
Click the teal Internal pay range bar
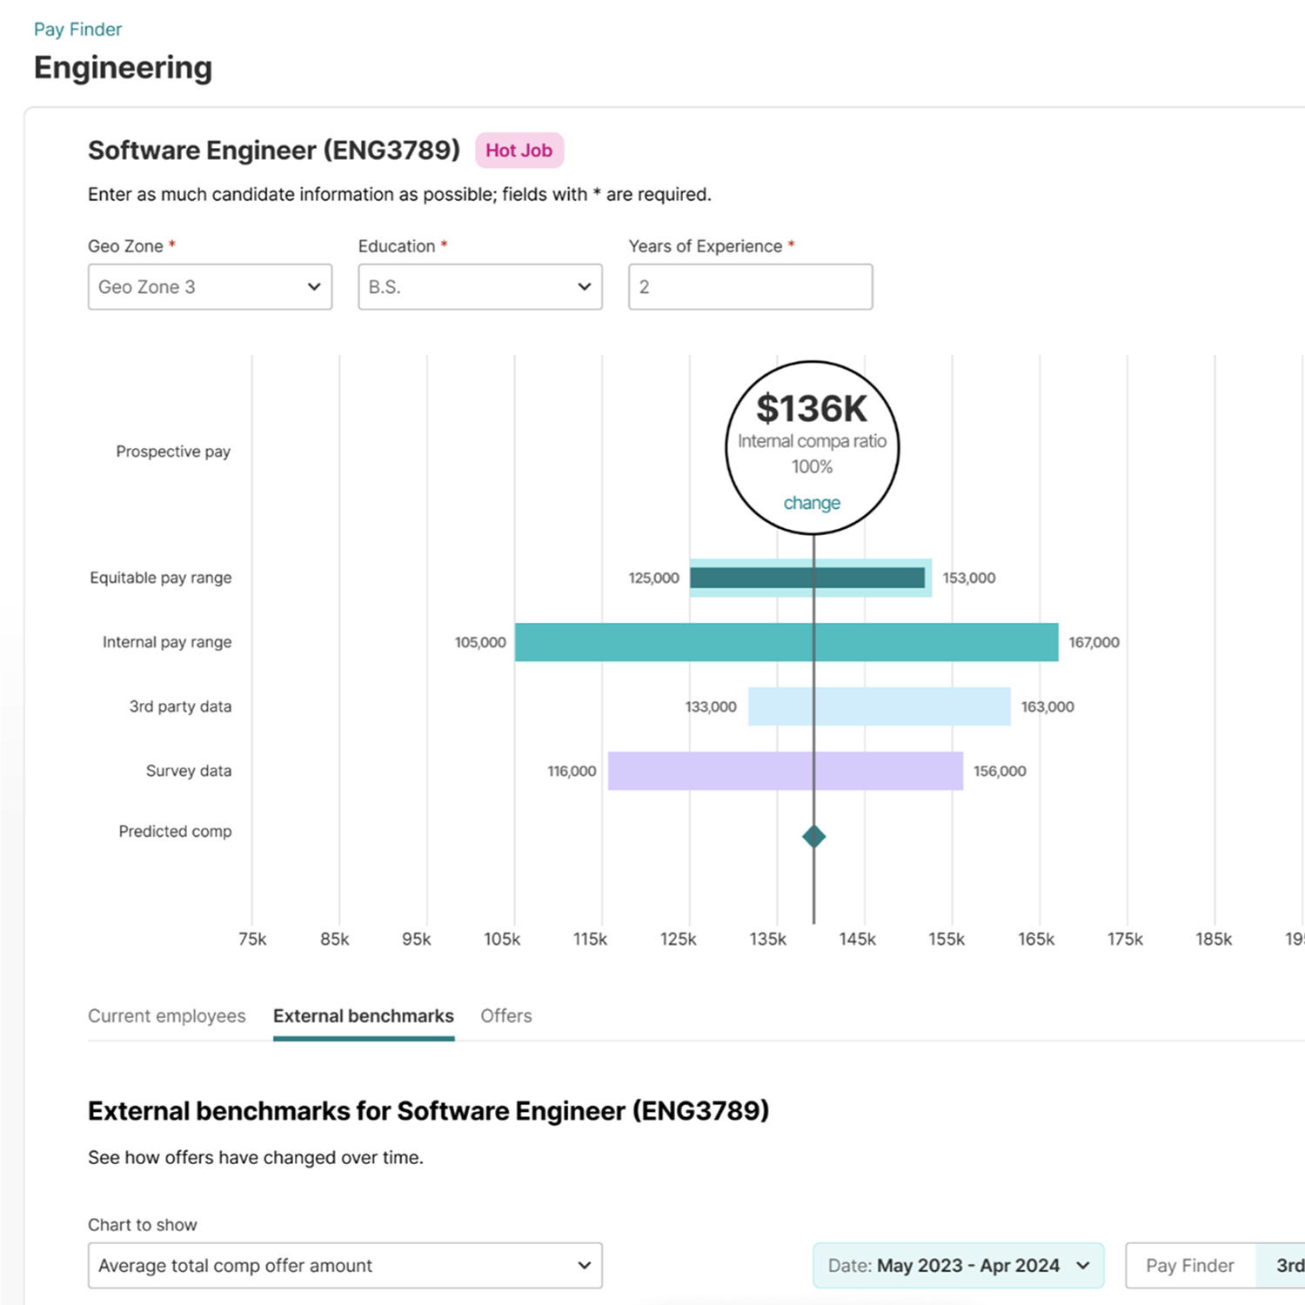pyautogui.click(x=661, y=642)
